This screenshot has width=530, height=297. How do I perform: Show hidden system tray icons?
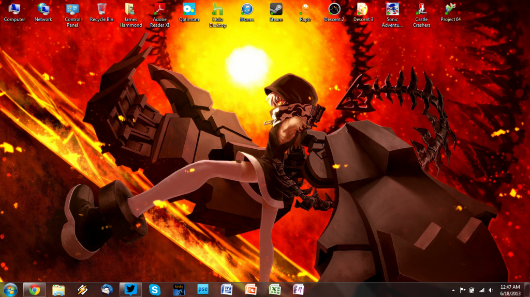(453, 290)
